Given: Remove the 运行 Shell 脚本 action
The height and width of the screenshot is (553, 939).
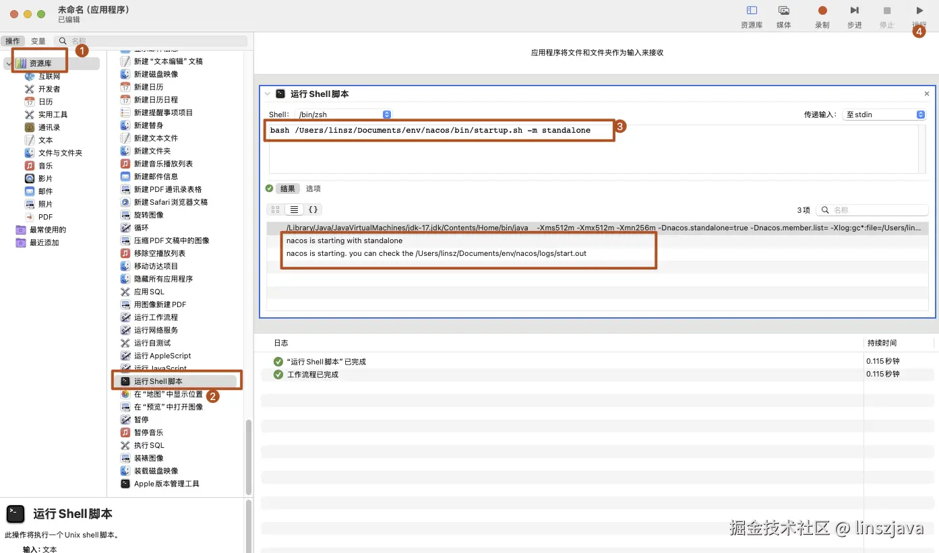Looking at the screenshot, I should pyautogui.click(x=927, y=94).
